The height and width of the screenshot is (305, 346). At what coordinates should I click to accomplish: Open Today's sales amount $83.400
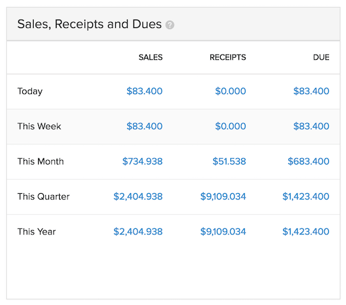144,91
